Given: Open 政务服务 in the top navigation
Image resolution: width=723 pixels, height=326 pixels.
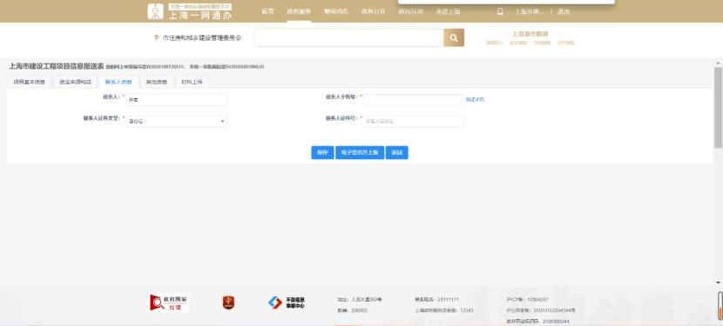Looking at the screenshot, I should pos(298,12).
